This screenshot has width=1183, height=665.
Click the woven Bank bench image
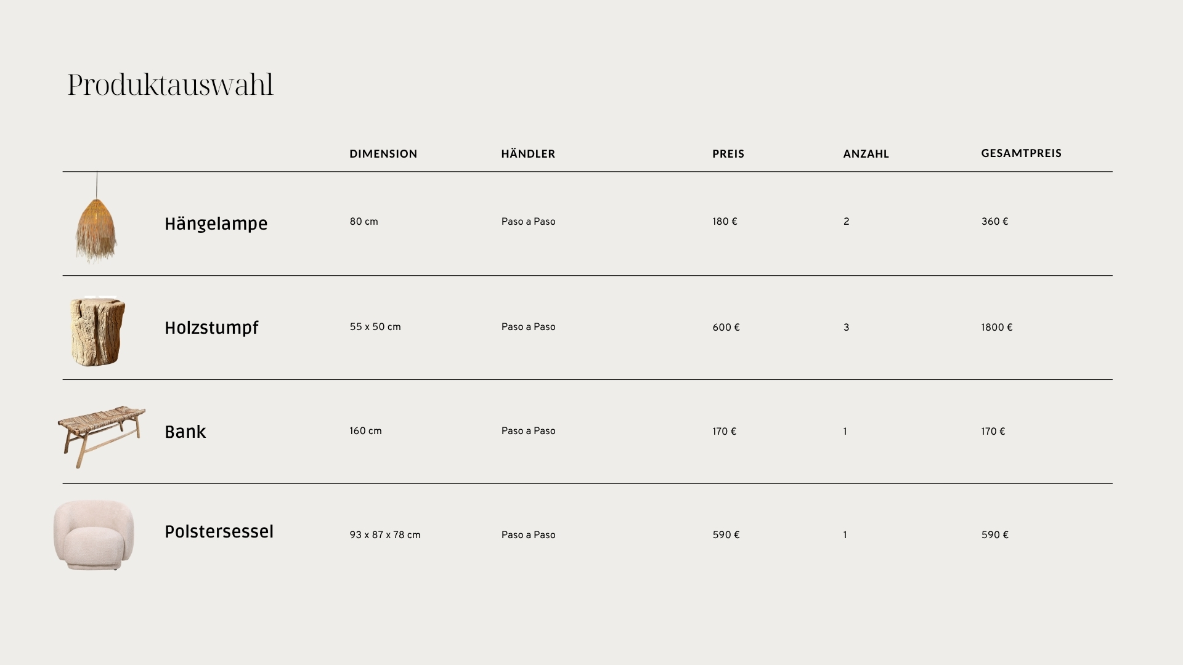[102, 436]
